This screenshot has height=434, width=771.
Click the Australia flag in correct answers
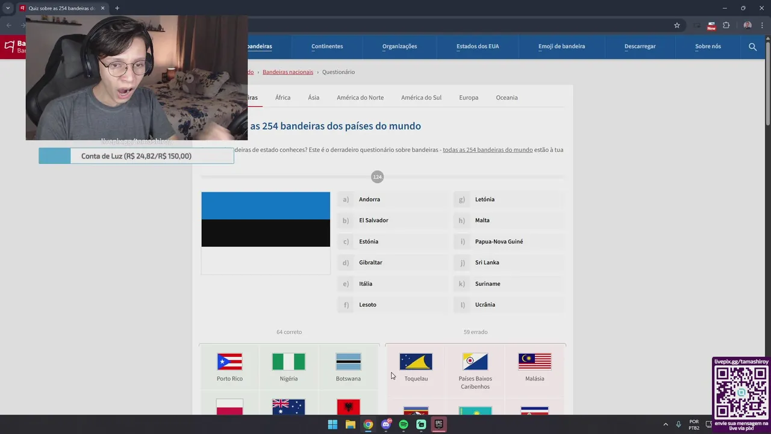[x=289, y=407]
